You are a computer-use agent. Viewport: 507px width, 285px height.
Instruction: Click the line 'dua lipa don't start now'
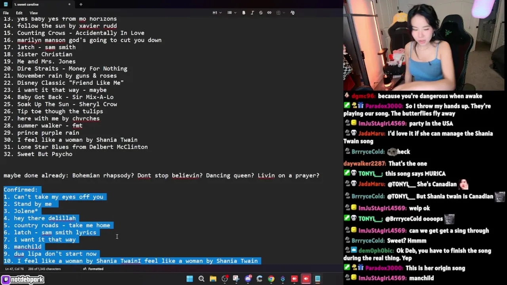pos(55,254)
